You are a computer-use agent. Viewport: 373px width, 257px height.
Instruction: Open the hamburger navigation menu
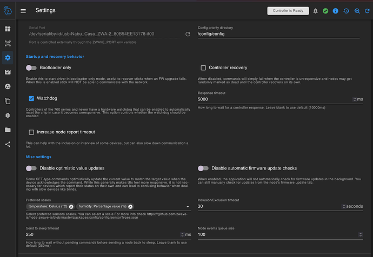23,11
